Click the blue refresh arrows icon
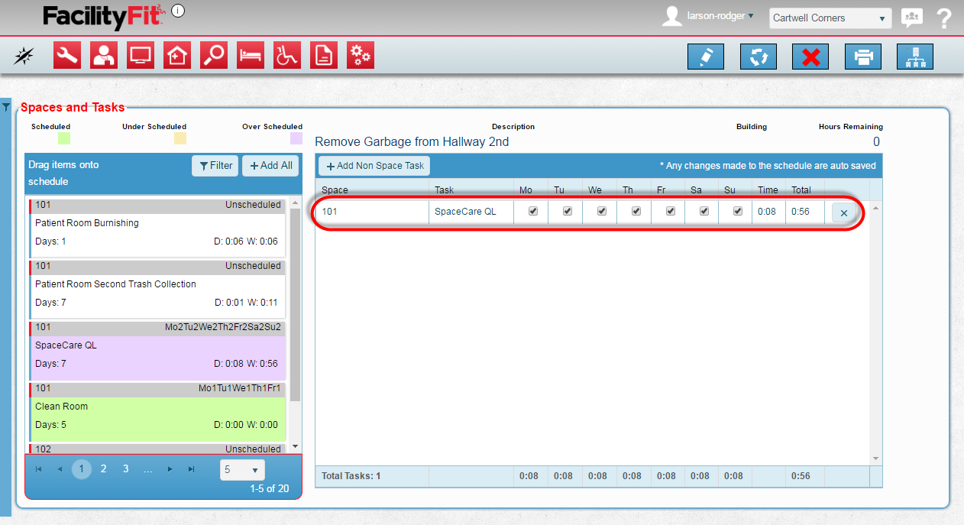This screenshot has width=964, height=525. (759, 57)
